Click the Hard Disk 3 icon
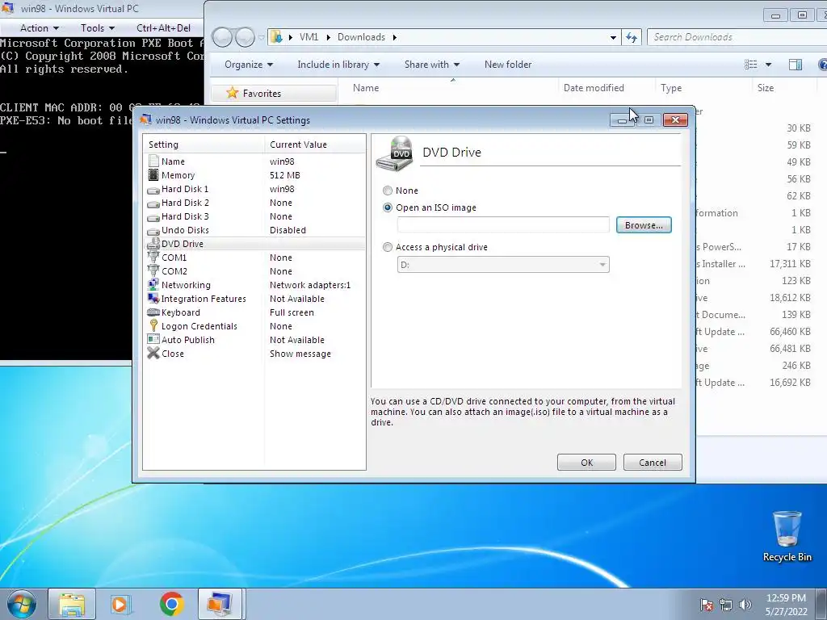Screen dimensions: 827x620 pos(153,216)
